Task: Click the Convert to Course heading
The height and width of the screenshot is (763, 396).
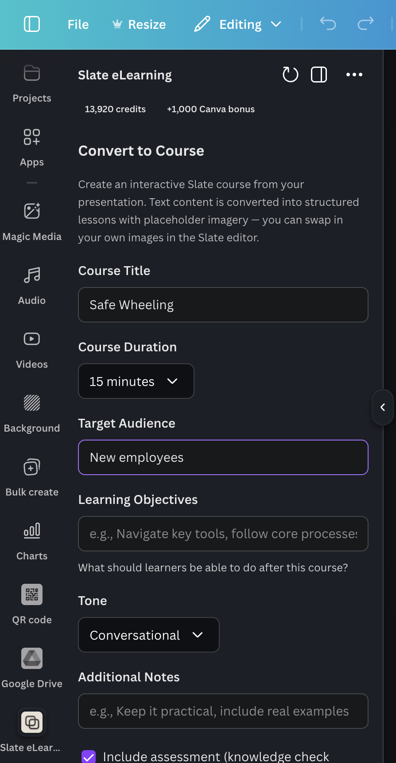Action: (141, 151)
